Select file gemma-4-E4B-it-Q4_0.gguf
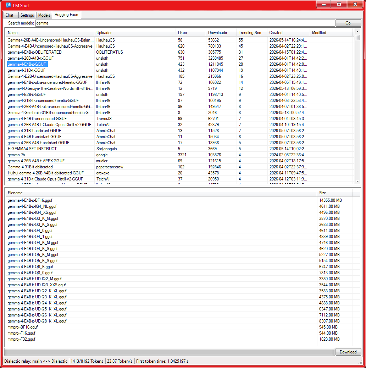 click(179, 231)
